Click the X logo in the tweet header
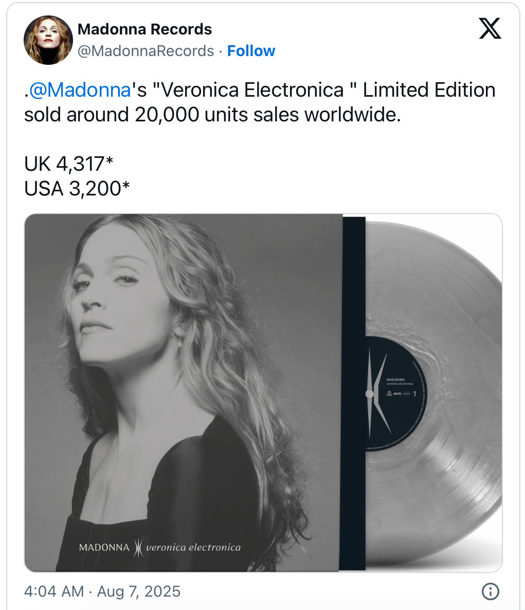 [490, 29]
